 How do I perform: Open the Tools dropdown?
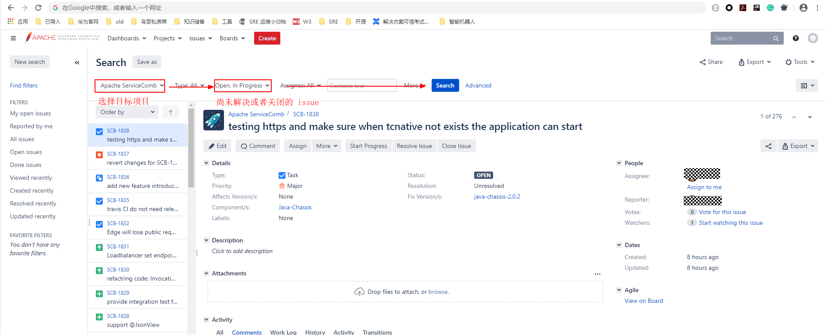(x=800, y=62)
